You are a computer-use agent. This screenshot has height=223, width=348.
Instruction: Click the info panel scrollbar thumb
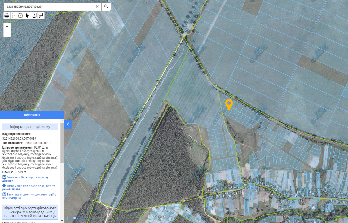tap(62, 142)
